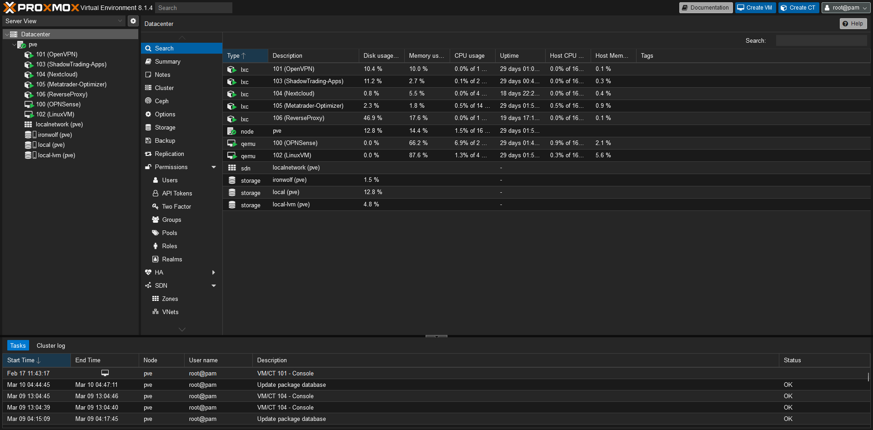The height and width of the screenshot is (430, 873).
Task: Click the Two Factor key icon
Action: (x=156, y=206)
